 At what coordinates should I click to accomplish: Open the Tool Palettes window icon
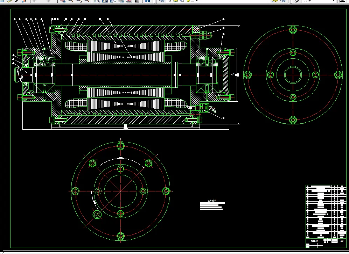pyautogui.click(x=113, y=1)
